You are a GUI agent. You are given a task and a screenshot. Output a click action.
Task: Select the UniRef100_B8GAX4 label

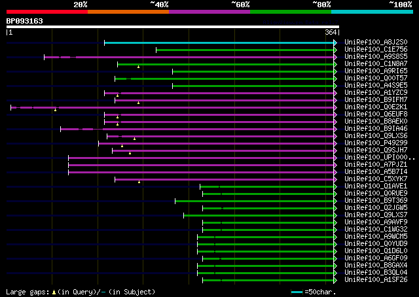click(376, 266)
